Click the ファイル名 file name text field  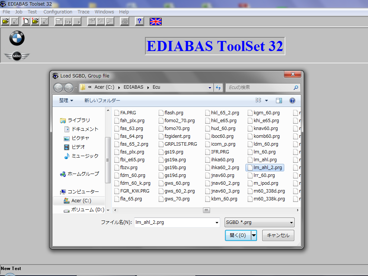[174, 222]
